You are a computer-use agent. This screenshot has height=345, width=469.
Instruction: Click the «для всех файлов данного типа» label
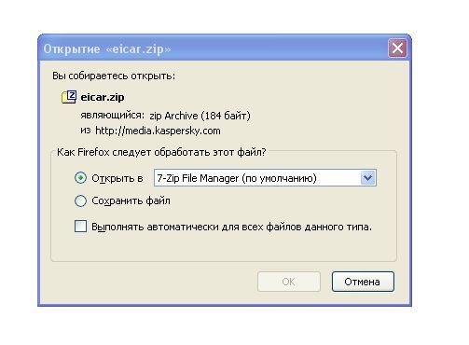(297, 227)
